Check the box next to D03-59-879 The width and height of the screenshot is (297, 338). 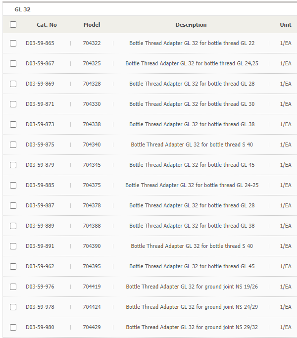pos(13,165)
